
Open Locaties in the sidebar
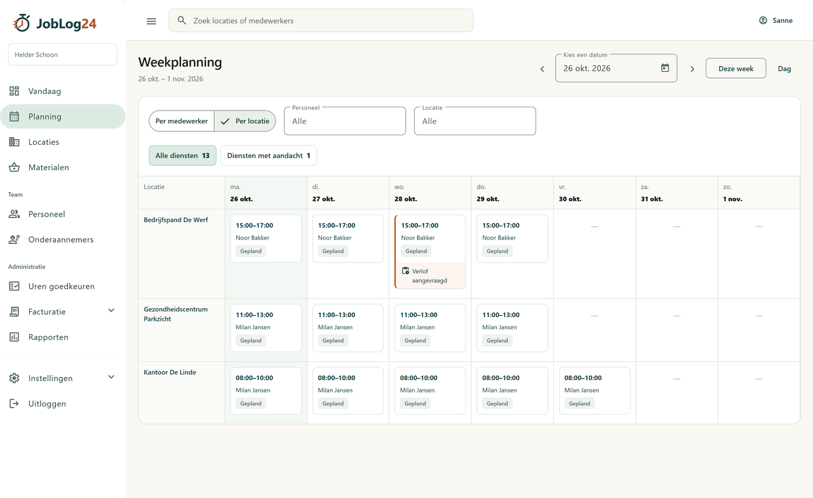coord(62,142)
